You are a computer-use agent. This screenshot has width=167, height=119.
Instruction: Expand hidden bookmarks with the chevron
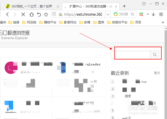[163, 22]
